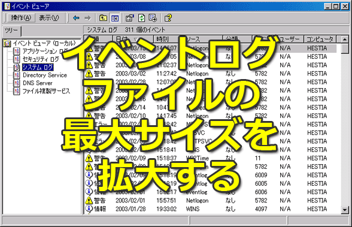The image size is (352, 227).
Task: Open the Help toolbar icon
Action: click(x=168, y=18)
